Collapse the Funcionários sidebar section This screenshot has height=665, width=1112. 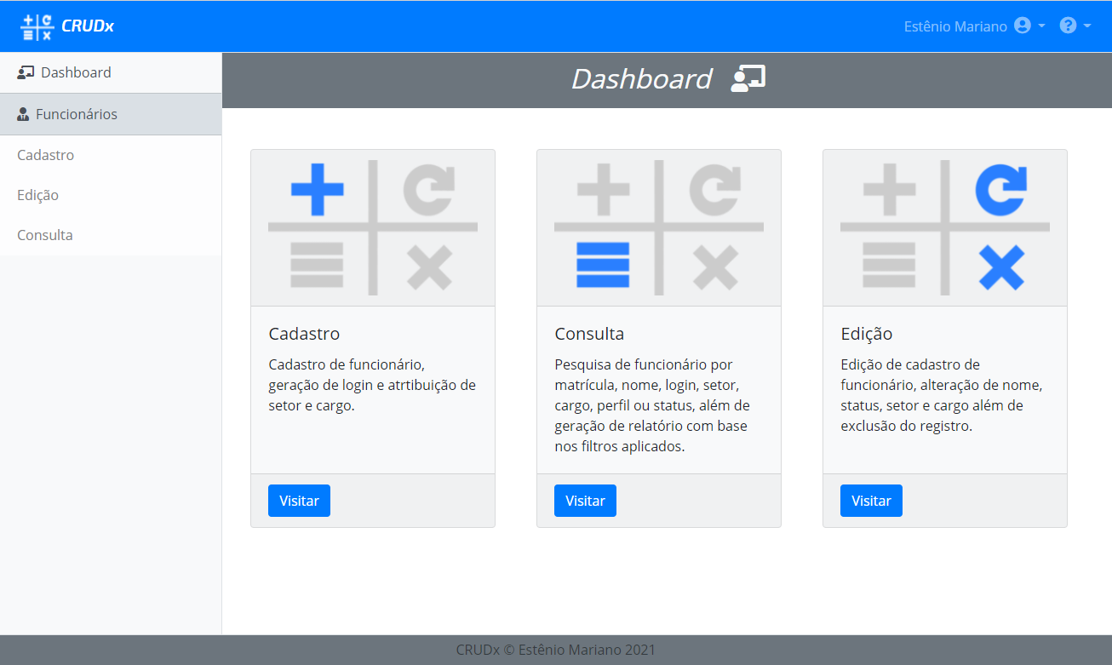coord(111,114)
